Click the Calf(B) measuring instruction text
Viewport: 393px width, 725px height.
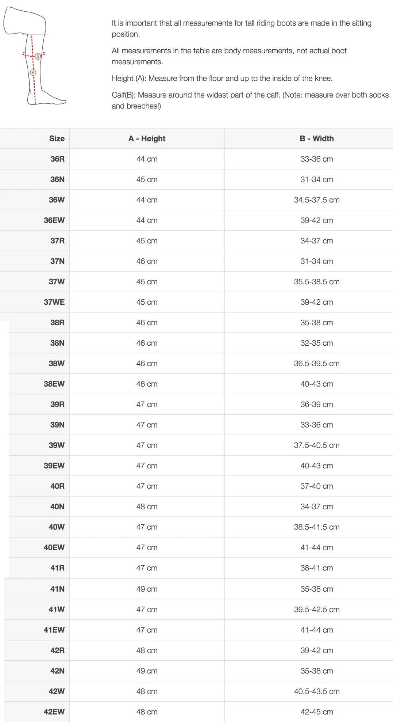click(x=250, y=100)
